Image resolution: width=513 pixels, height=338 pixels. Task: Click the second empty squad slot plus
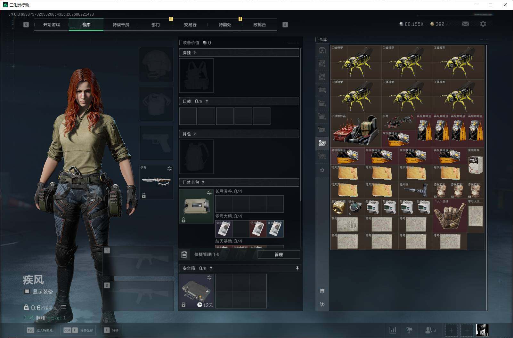(467, 330)
